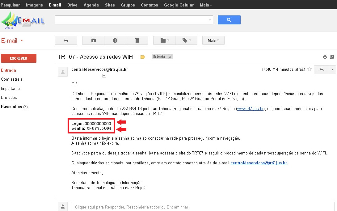The image size is (337, 211).
Task: Open the labels tag menu
Action: tap(186, 40)
